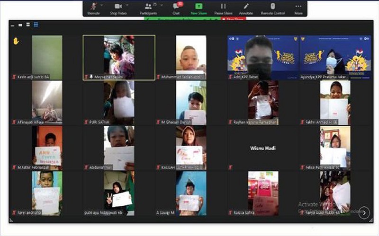Click the Unmute microphone icon
Screen dimensions: 379x236
tap(93, 6)
